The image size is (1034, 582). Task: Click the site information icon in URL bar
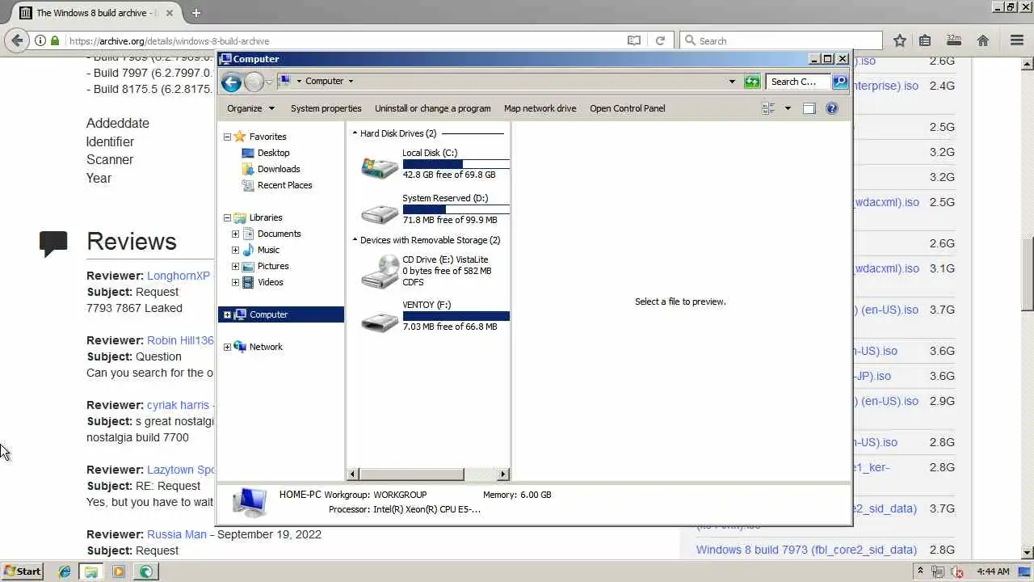(x=40, y=40)
